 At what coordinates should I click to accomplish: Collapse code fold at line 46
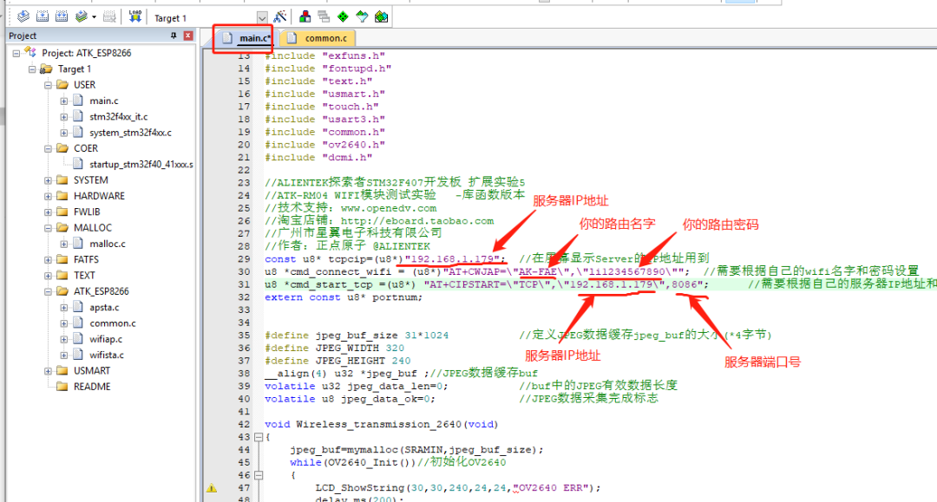point(259,475)
